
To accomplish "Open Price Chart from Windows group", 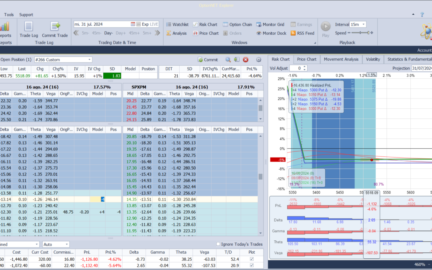I will tap(206, 33).
